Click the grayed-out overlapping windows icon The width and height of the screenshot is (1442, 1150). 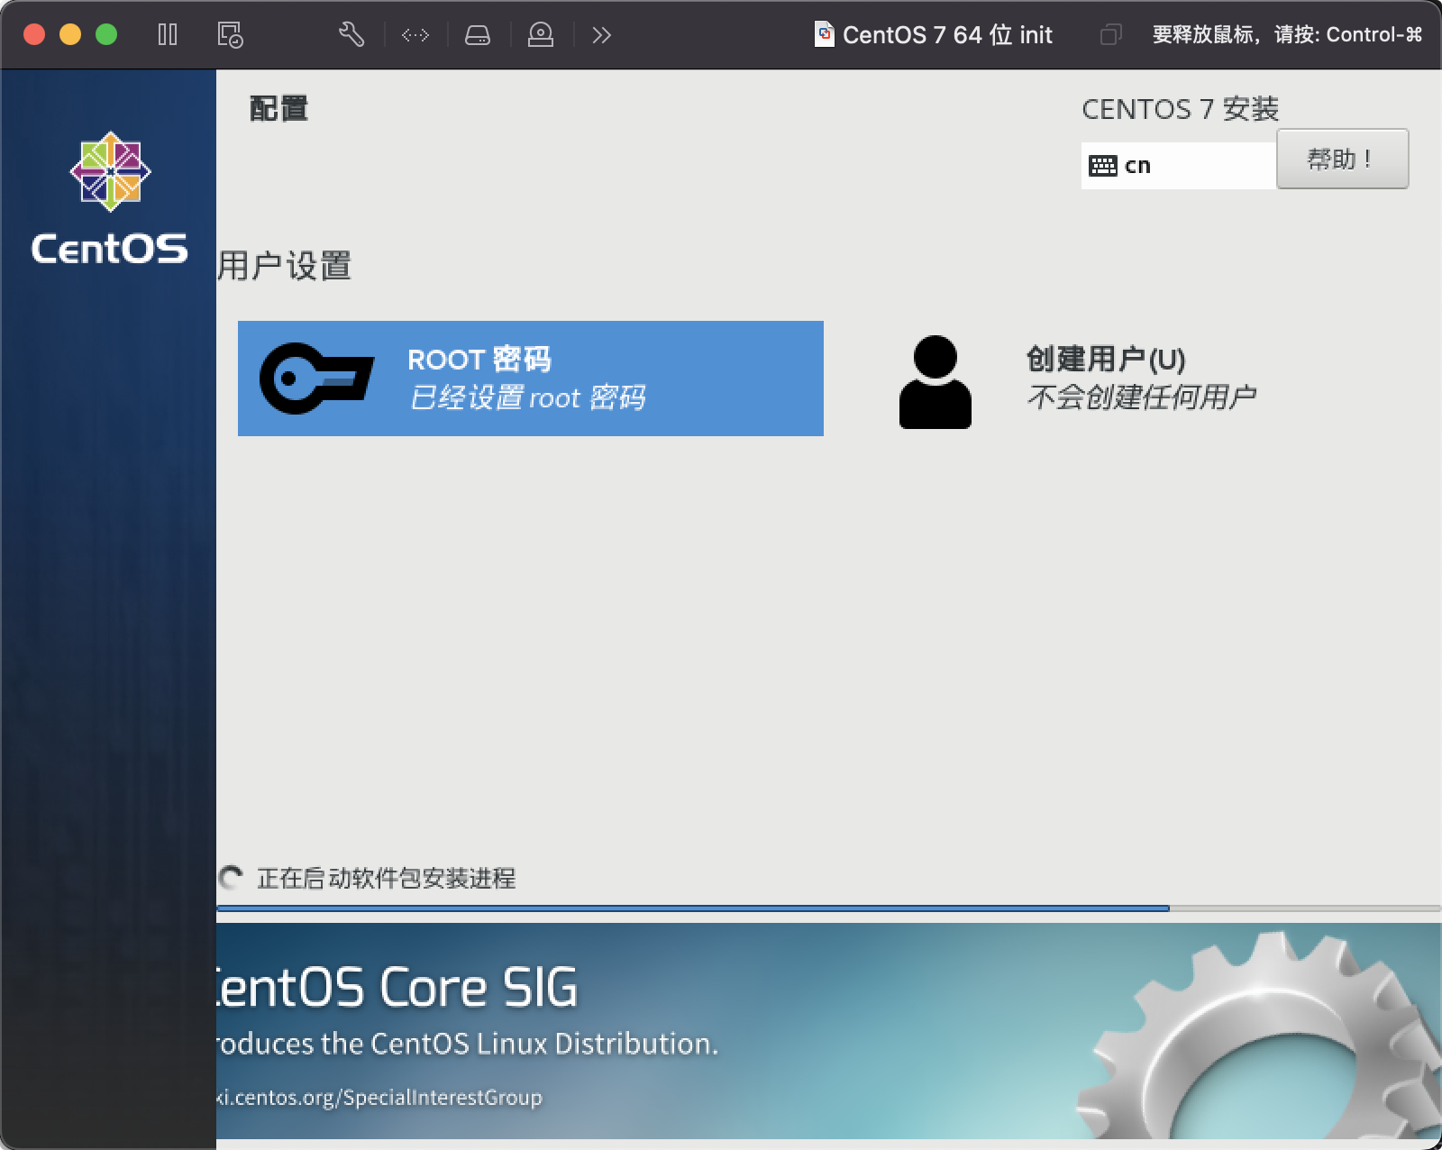pyautogui.click(x=1110, y=35)
